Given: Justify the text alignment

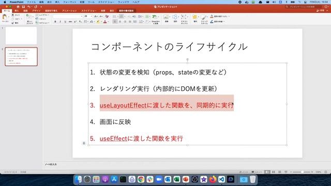Looking at the screenshot, I should pyautogui.click(x=130, y=22).
